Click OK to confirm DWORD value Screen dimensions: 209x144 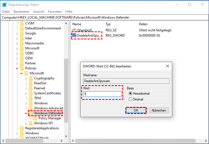coord(136,110)
